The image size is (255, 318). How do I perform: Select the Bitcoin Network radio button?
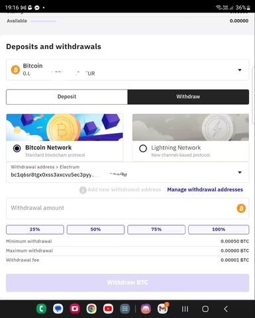pyautogui.click(x=17, y=148)
